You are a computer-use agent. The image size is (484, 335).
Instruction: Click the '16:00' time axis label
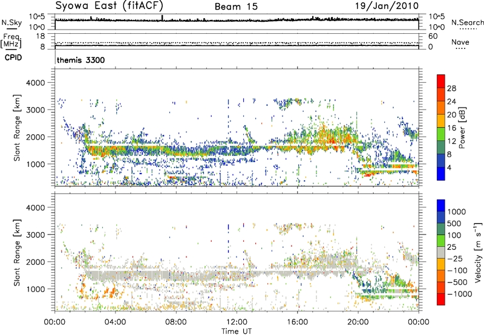click(297, 322)
